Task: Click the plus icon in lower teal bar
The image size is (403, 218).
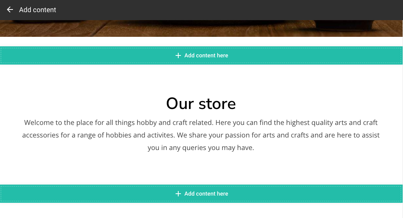Action: click(178, 194)
